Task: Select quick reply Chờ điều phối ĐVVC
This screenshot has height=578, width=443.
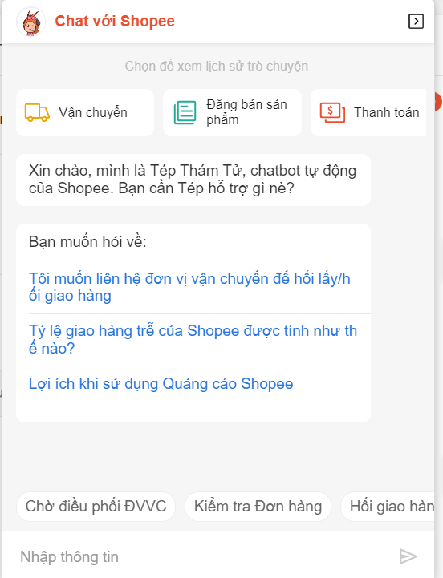Action: [x=96, y=507]
